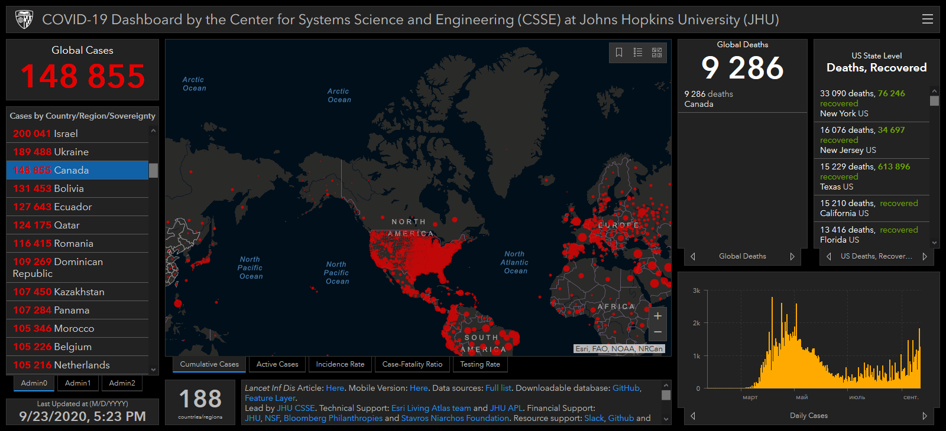Open the map legend list icon
The height and width of the screenshot is (431, 946).
(638, 53)
